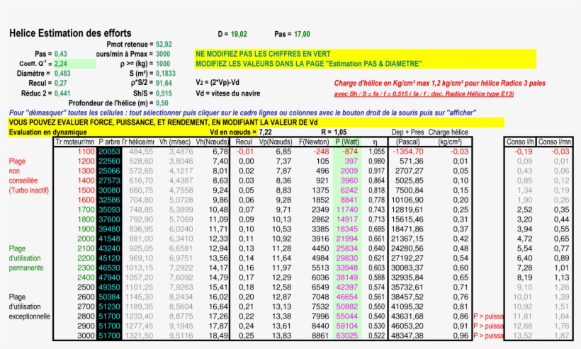Select the S (m²) value 0,1833

(166, 74)
